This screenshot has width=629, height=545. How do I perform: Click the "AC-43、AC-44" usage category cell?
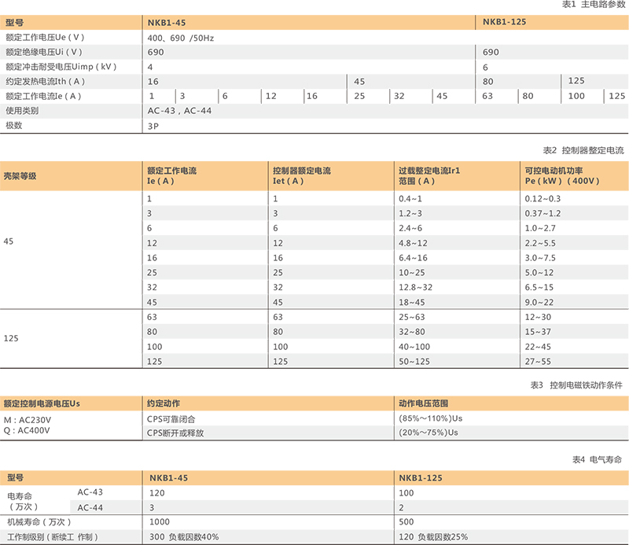click(x=179, y=111)
